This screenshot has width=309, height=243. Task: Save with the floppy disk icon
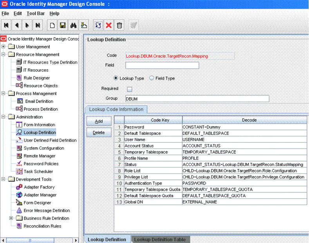tap(63, 25)
